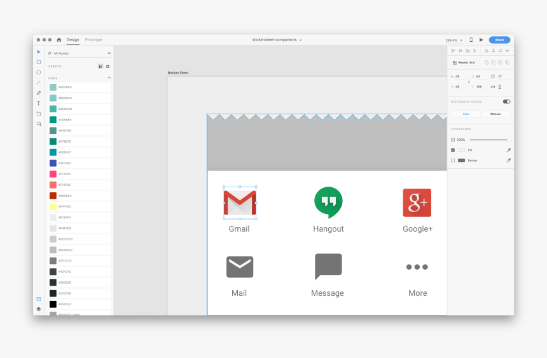Select the Rectangle tool
547x358 pixels.
click(x=39, y=62)
